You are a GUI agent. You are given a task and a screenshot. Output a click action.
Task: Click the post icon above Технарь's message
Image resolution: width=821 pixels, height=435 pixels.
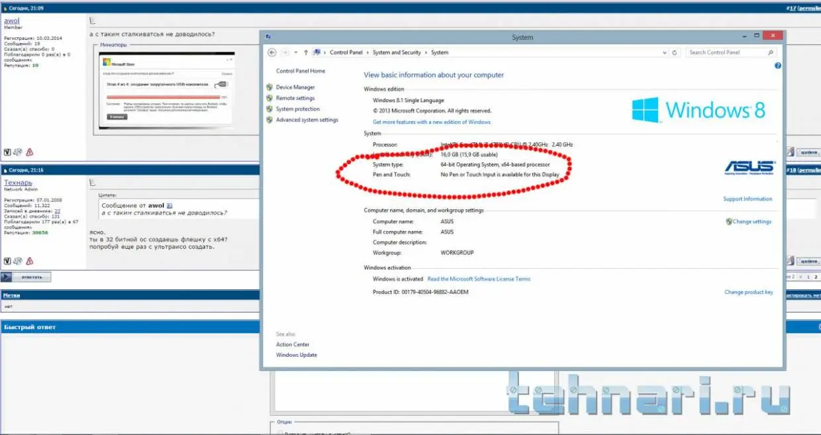[x=92, y=183]
